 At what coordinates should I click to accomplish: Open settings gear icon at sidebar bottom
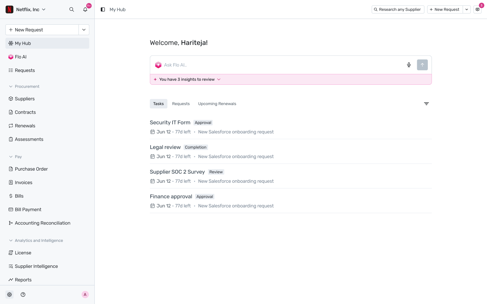[9, 295]
